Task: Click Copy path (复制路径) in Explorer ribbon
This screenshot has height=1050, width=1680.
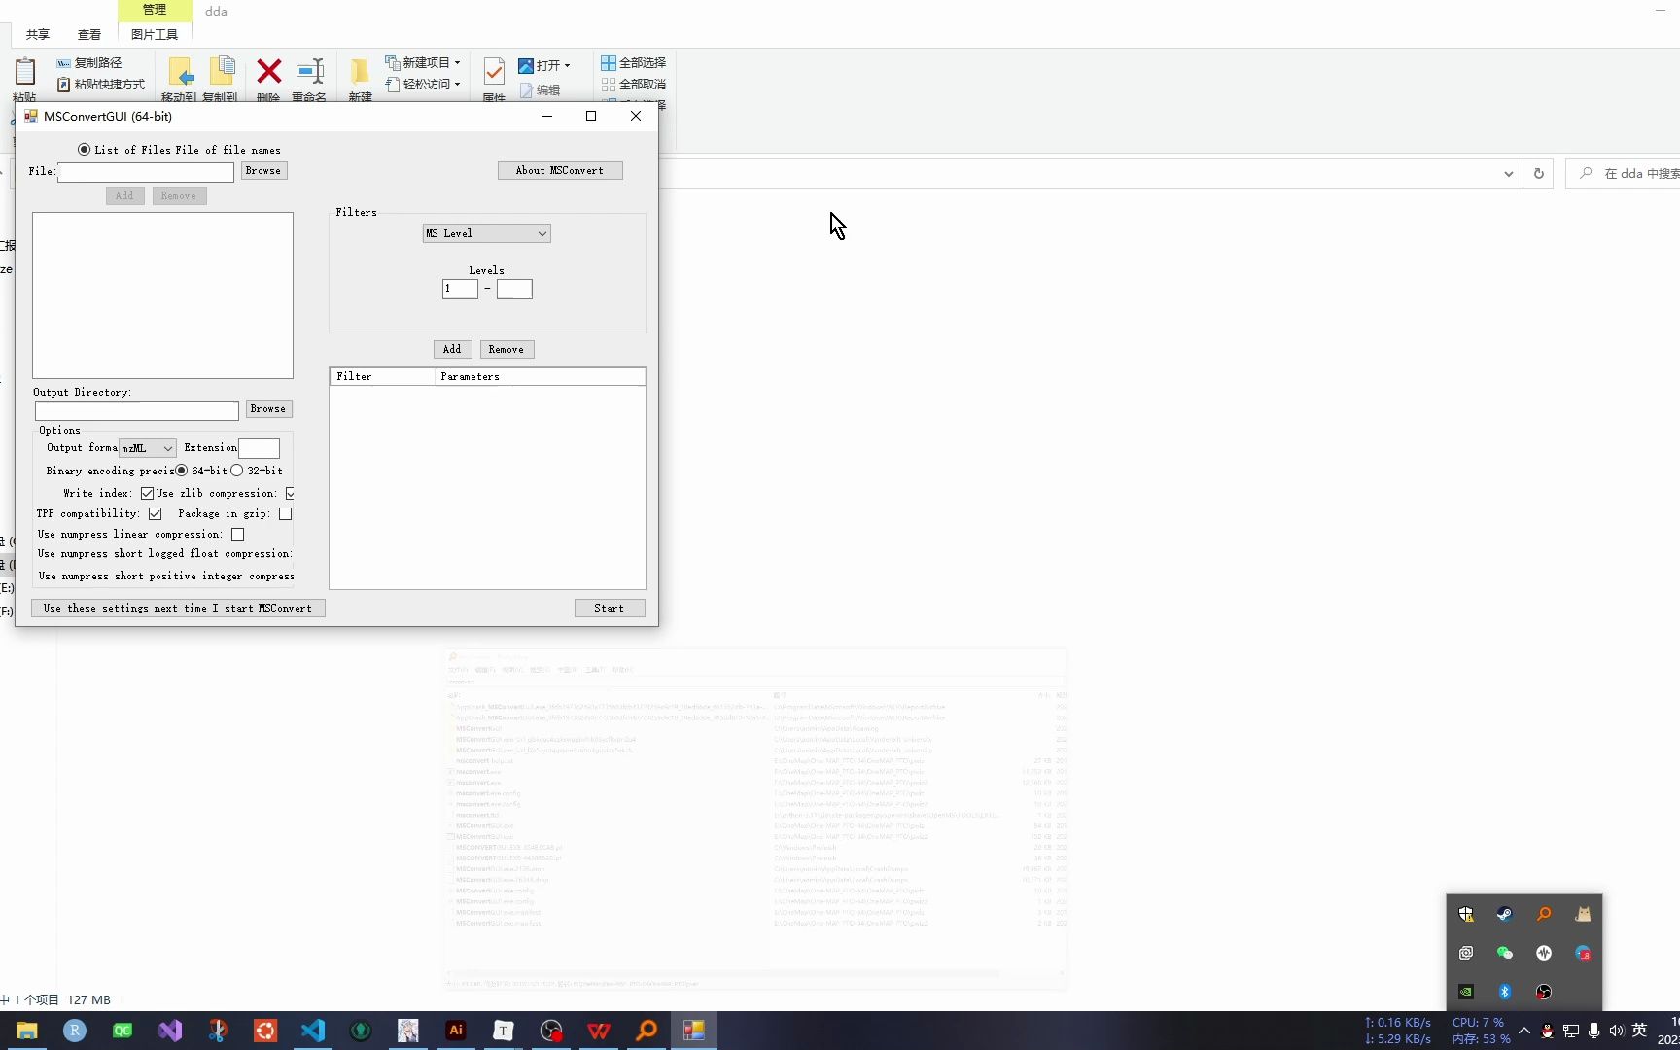Action: coord(89,63)
